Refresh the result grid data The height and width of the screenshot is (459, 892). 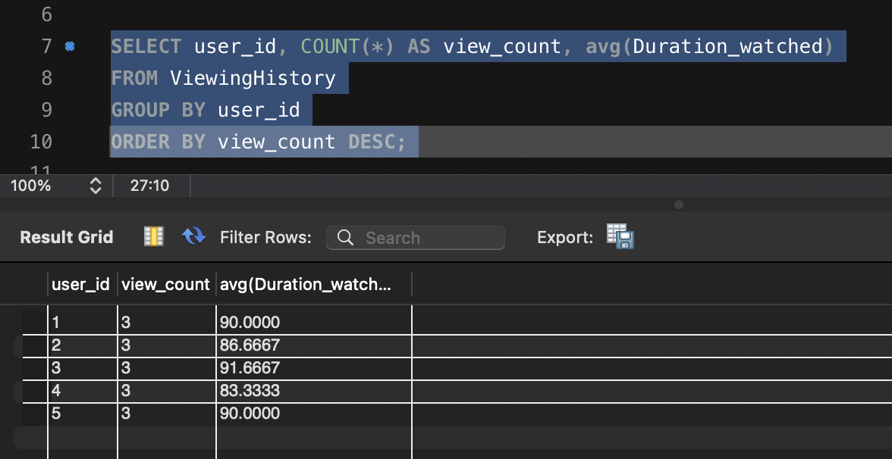(x=194, y=237)
